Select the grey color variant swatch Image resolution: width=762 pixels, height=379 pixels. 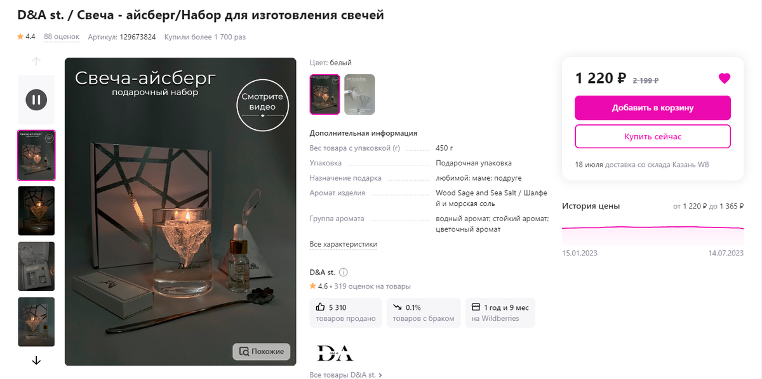click(x=359, y=94)
